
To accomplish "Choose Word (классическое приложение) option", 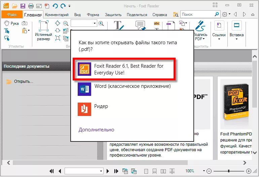I will point(125,89).
